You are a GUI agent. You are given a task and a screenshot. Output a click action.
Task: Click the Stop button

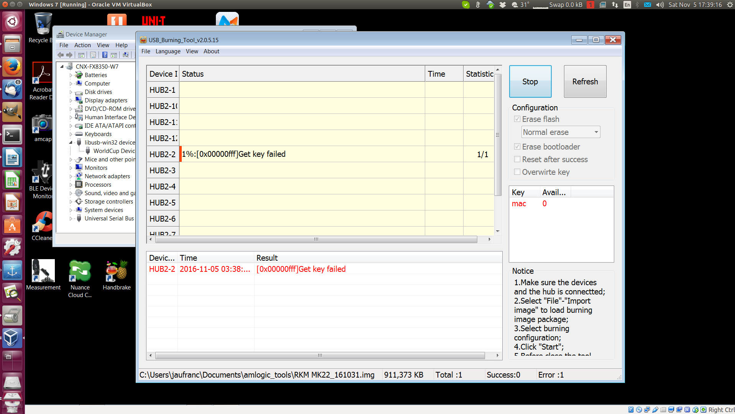530,82
